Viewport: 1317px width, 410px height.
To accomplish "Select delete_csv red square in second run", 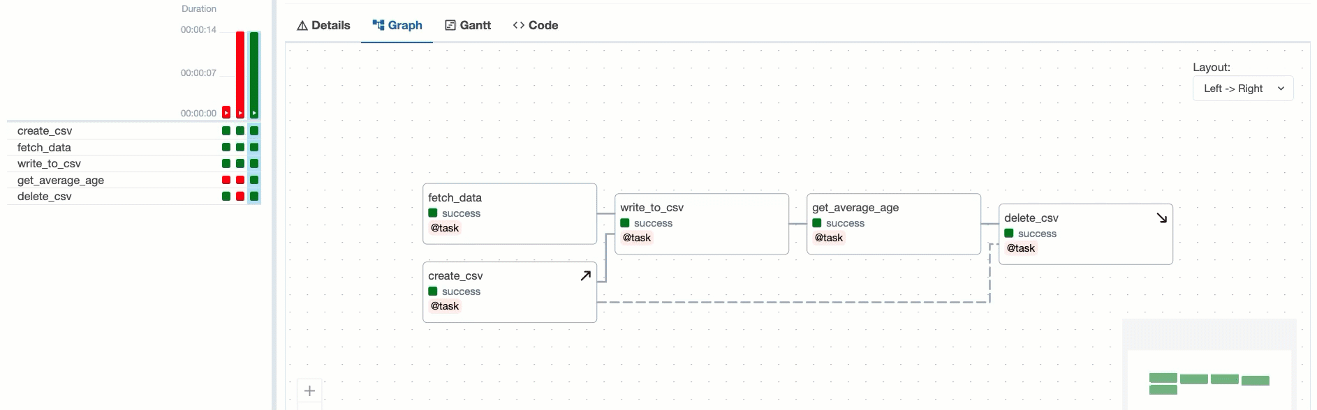I will pyautogui.click(x=240, y=197).
